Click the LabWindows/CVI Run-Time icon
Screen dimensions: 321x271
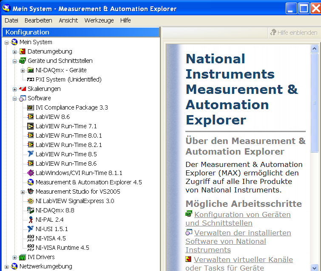click(x=31, y=173)
